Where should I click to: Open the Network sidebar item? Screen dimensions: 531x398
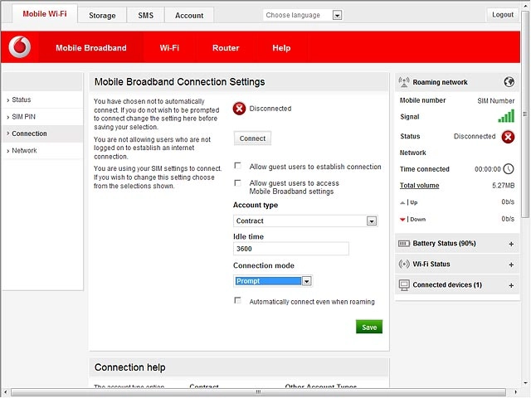point(42,151)
